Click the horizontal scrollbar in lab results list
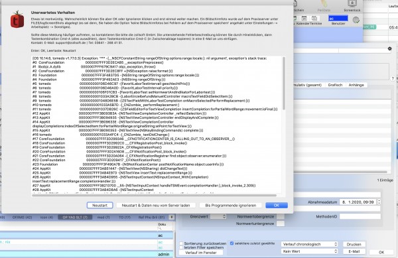 [x=340, y=172]
